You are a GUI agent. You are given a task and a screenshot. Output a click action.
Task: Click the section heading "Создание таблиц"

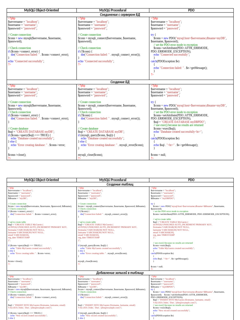point(120,184)
